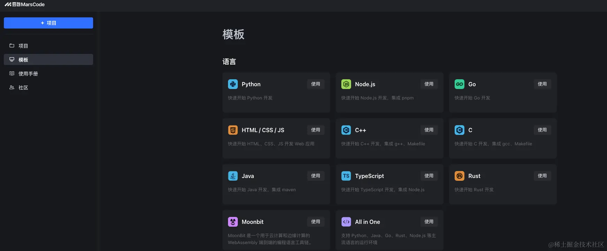This screenshot has height=251, width=607.
Task: Click the Python card title
Action: (251, 84)
